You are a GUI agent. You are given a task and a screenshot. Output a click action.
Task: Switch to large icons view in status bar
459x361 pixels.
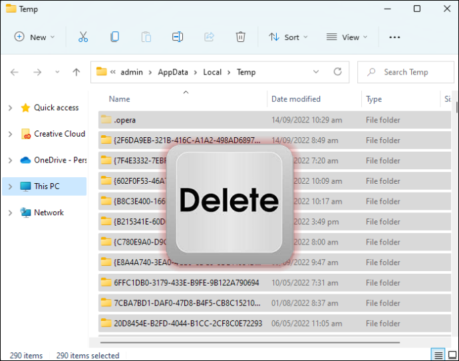tap(452, 356)
